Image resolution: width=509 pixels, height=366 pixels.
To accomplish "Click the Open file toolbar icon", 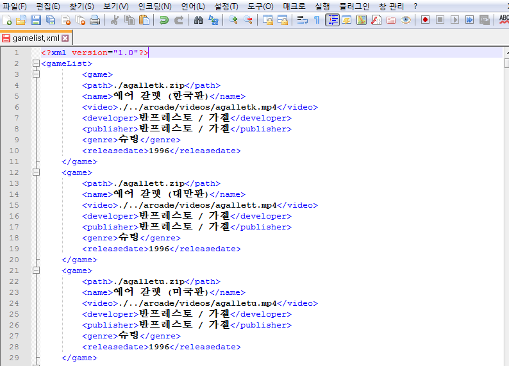I will [21, 20].
